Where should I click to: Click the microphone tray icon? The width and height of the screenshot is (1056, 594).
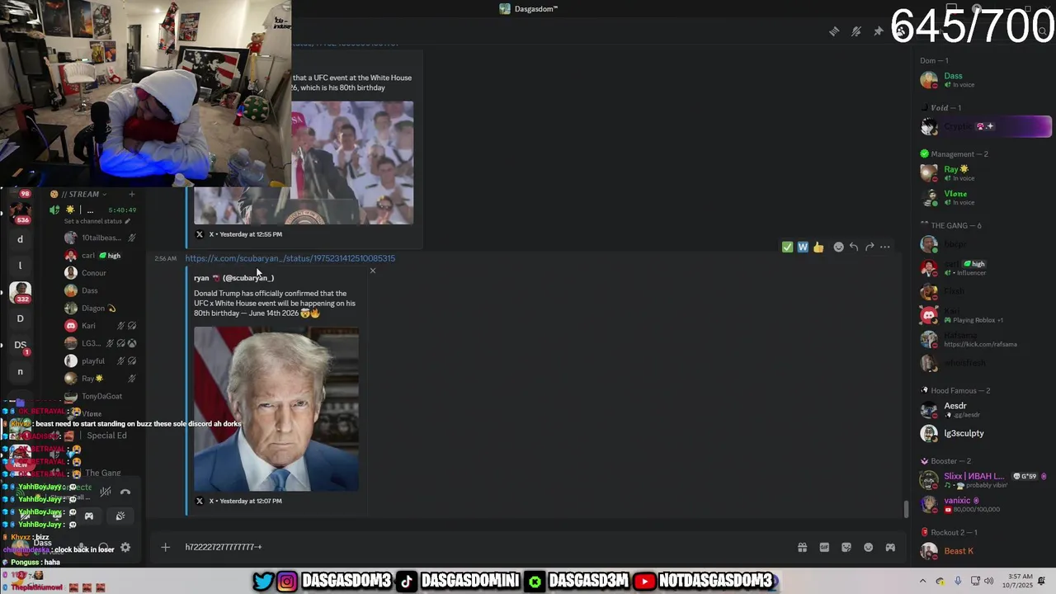tap(957, 581)
